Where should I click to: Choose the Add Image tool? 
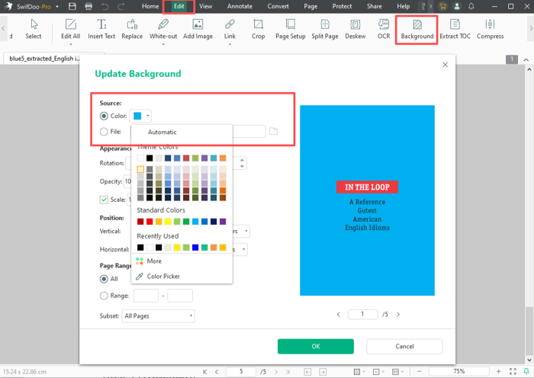[x=198, y=29]
